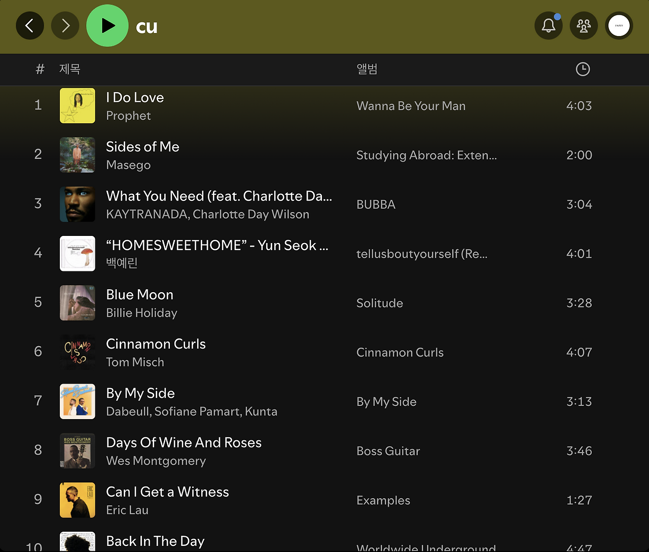
Task: Open the friend activity icon
Action: pyautogui.click(x=584, y=25)
